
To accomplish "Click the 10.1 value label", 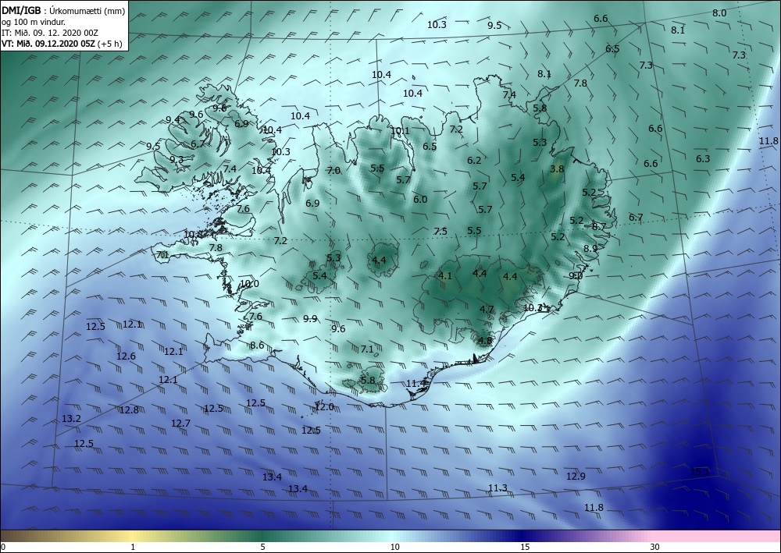I will (400, 131).
